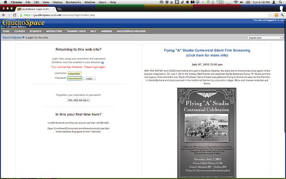Open Flying "A" Studio Centennial Silent Film Screening link
Screen dimensions: 286x179
coord(207,53)
